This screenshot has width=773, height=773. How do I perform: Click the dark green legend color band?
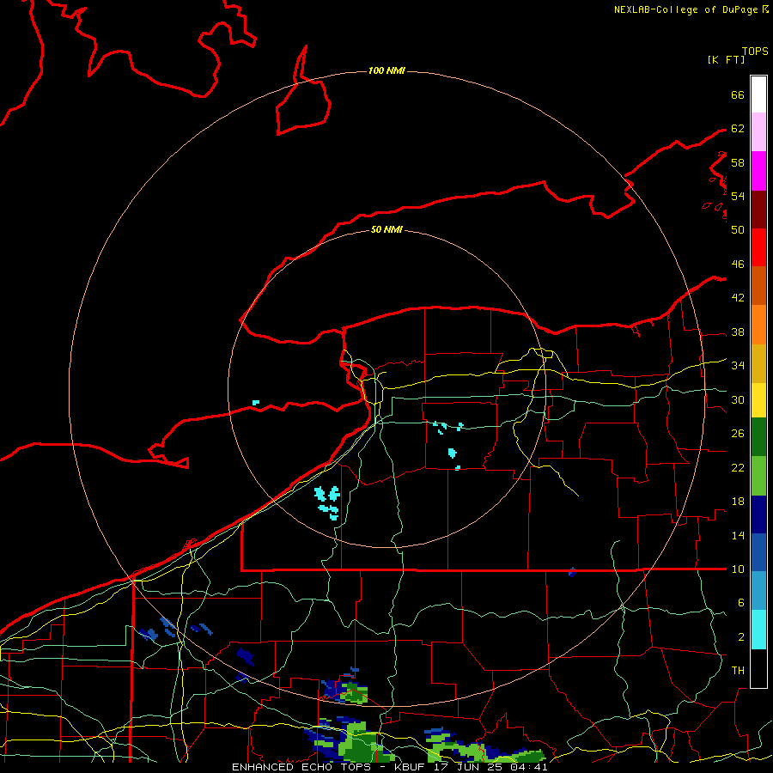click(758, 437)
